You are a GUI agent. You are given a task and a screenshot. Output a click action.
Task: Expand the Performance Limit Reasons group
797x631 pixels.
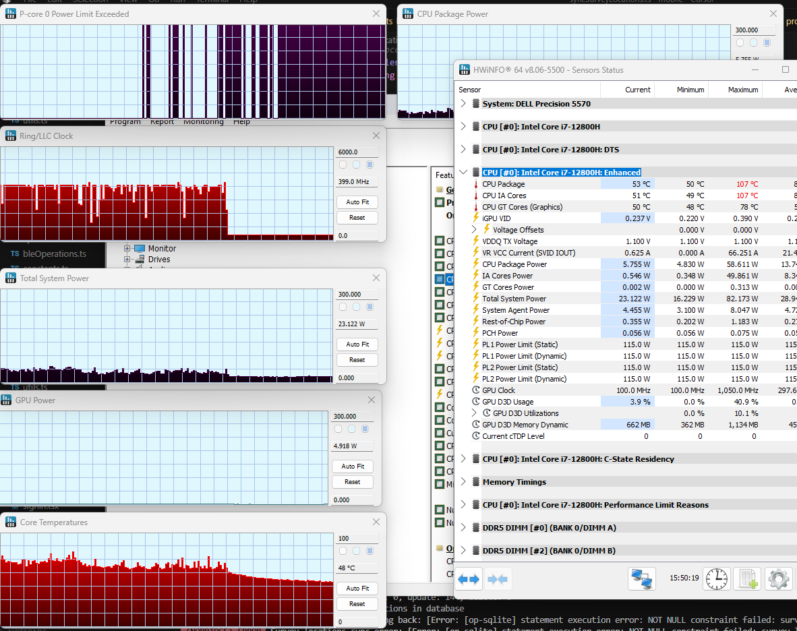[463, 504]
